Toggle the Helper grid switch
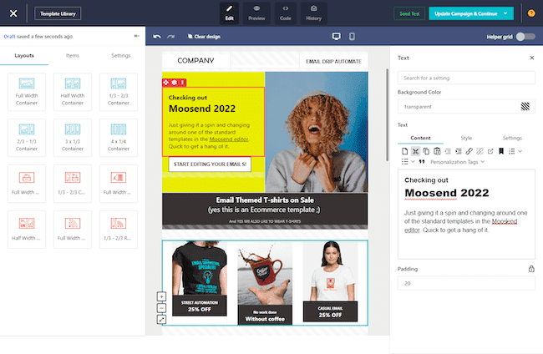 click(x=525, y=37)
